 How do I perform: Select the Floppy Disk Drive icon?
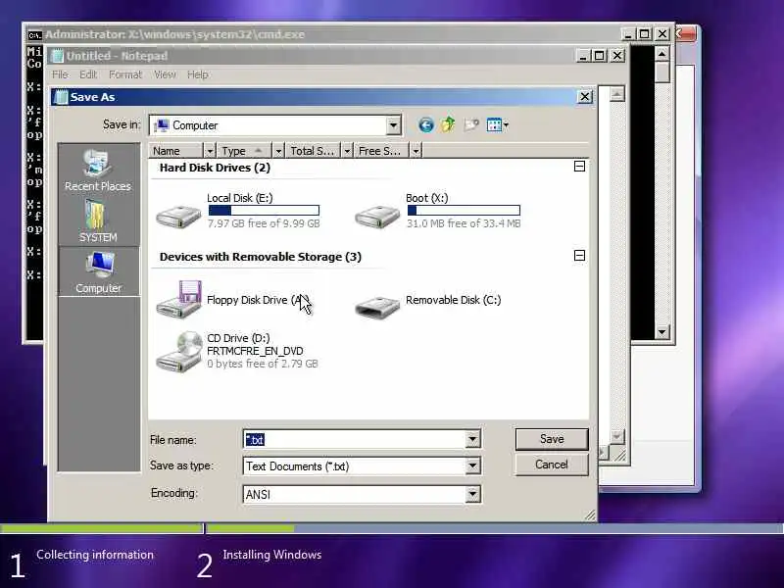click(178, 300)
